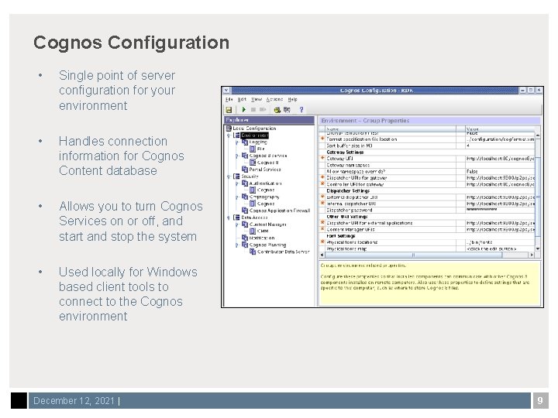Click the Test configuration toolbar icon
This screenshot has height=418, width=558.
(277, 110)
